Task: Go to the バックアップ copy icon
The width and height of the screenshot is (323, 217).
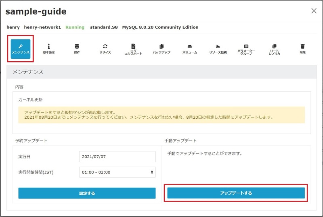Action: 161,49
